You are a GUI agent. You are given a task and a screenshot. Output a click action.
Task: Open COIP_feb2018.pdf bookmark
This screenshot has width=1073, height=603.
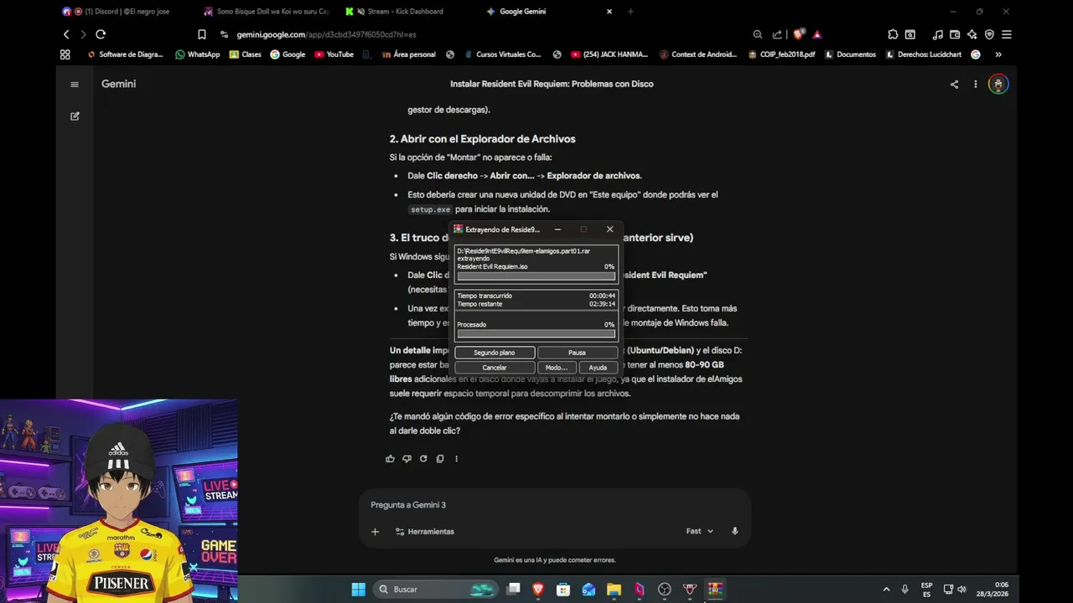point(781,54)
